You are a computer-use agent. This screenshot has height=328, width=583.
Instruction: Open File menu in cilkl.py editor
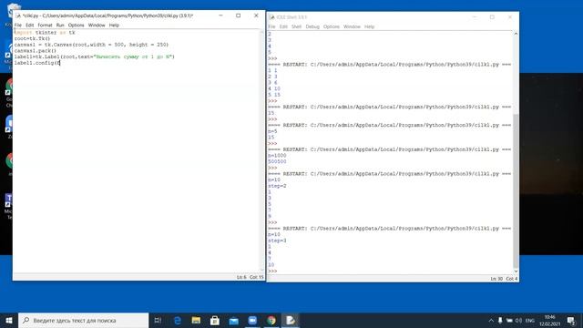(18, 25)
